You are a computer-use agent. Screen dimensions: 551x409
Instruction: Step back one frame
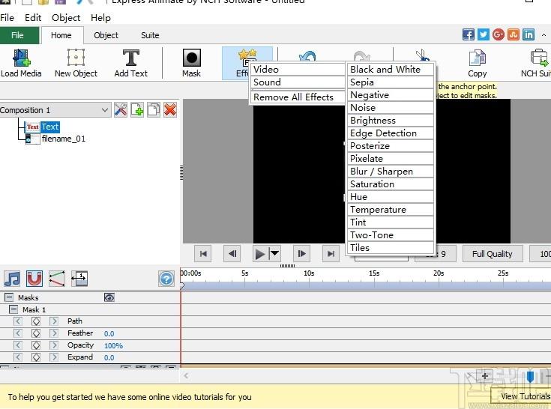click(232, 253)
